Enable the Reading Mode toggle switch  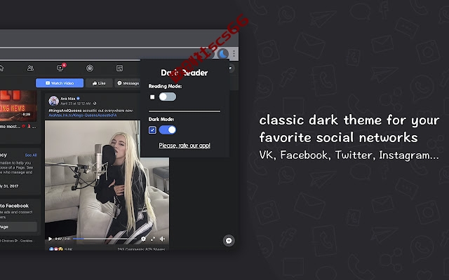click(x=168, y=97)
